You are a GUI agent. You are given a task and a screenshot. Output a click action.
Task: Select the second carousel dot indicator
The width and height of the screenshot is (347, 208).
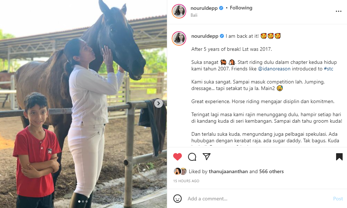[83, 201]
